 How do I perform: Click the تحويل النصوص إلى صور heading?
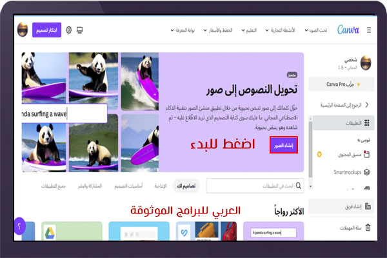tap(252, 90)
